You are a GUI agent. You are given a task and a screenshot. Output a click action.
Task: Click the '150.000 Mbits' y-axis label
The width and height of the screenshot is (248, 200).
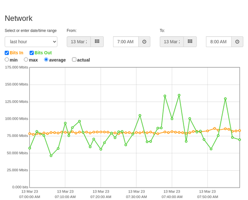(16, 84)
